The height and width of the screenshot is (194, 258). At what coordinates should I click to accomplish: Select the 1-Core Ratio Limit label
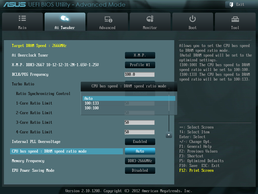pos(34,103)
